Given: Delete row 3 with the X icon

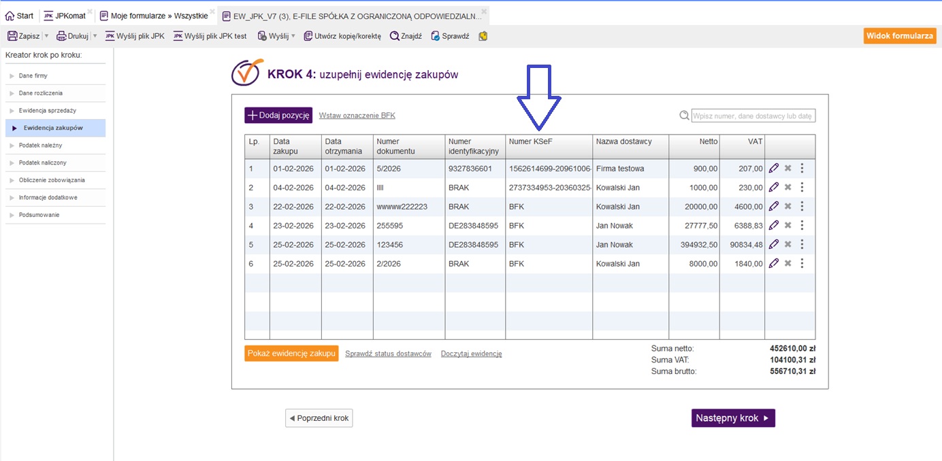Looking at the screenshot, I should coord(787,207).
